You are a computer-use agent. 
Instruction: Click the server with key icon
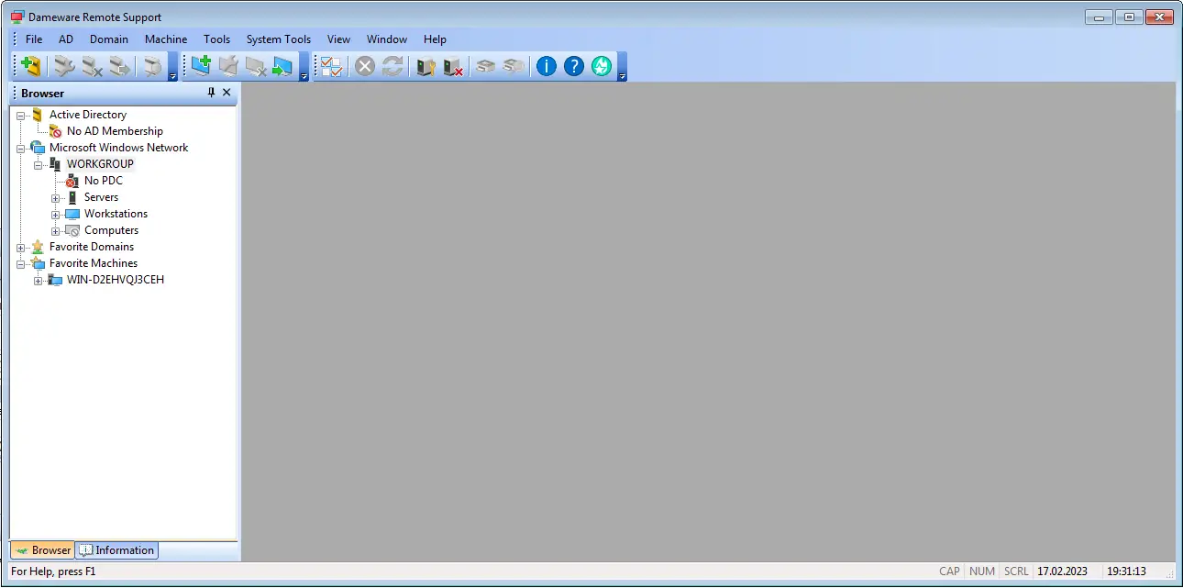426,66
